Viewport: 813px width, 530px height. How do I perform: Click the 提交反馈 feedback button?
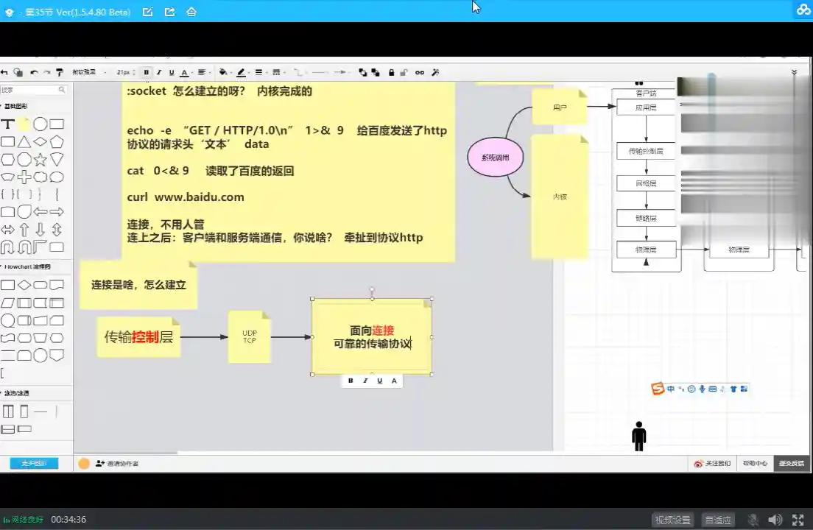point(791,464)
